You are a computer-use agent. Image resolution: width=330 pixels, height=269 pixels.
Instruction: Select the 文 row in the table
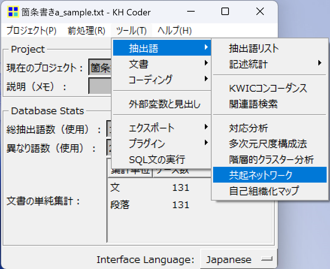[x=191, y=187]
